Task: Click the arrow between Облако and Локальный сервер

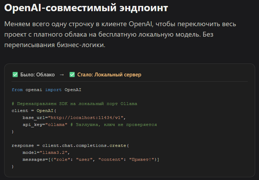Action: click(x=62, y=75)
